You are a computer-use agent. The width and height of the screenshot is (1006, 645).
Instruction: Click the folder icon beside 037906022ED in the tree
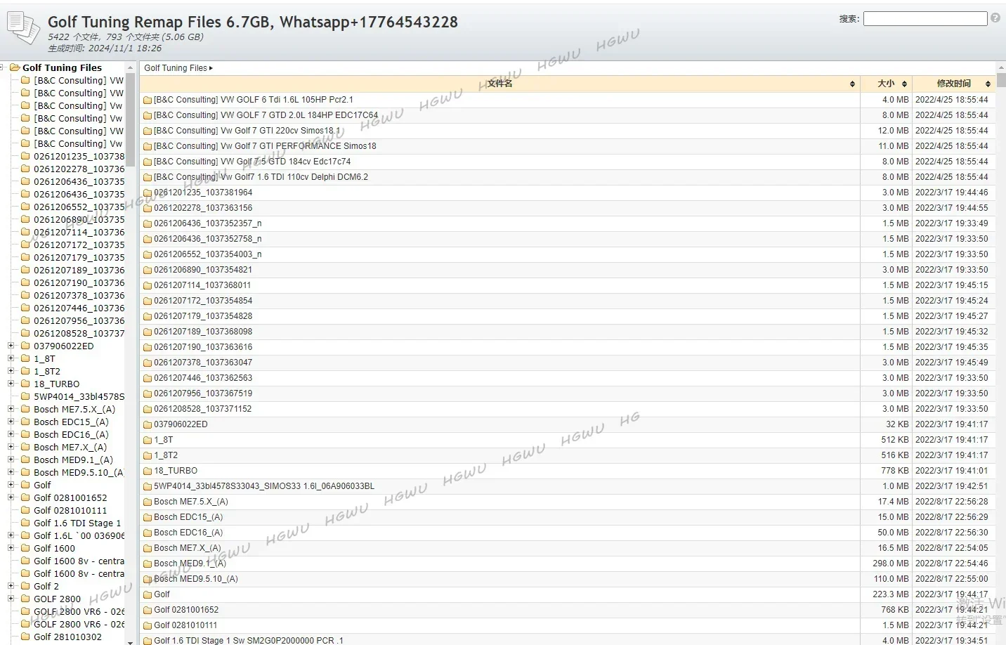tap(26, 346)
